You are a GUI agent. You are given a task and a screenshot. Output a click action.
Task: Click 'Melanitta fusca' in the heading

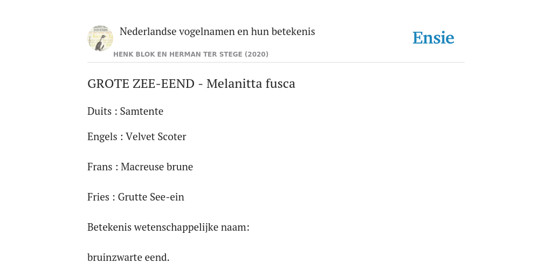coord(251,84)
